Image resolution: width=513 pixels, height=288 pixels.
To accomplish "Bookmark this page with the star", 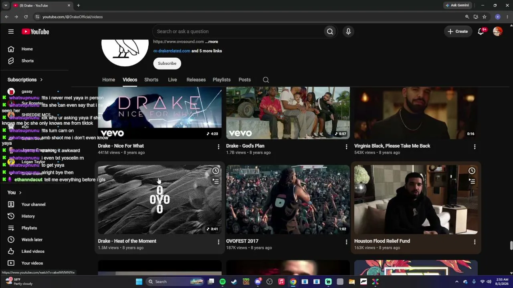I will pos(484,17).
